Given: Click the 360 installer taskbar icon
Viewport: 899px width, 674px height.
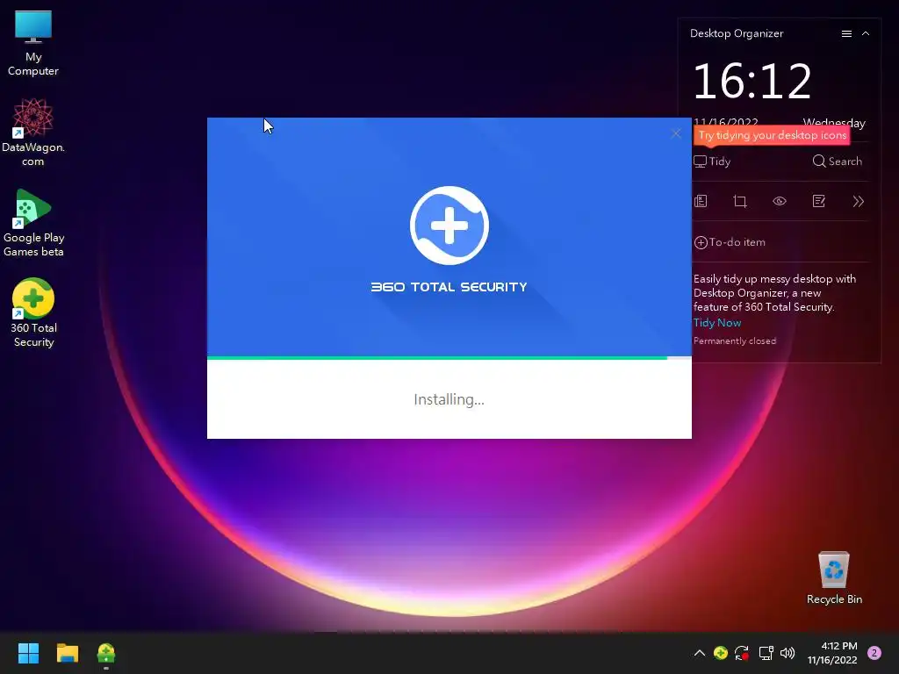Looking at the screenshot, I should click(106, 653).
